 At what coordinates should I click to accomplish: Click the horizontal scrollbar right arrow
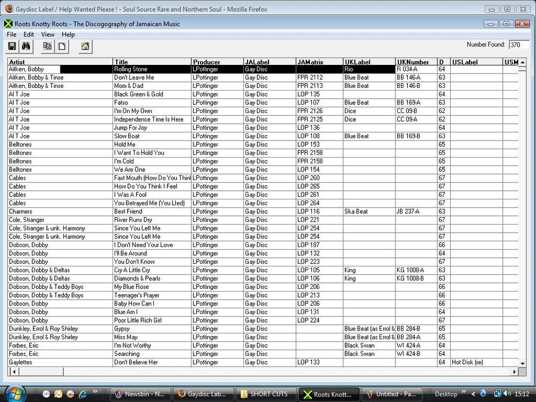[514, 371]
